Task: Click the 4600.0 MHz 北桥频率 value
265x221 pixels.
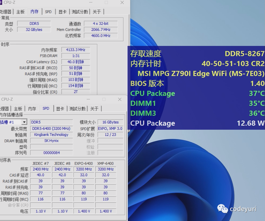Action: coord(101,36)
